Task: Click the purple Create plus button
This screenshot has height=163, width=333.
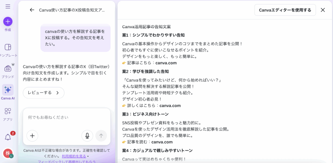Action: 8,21
